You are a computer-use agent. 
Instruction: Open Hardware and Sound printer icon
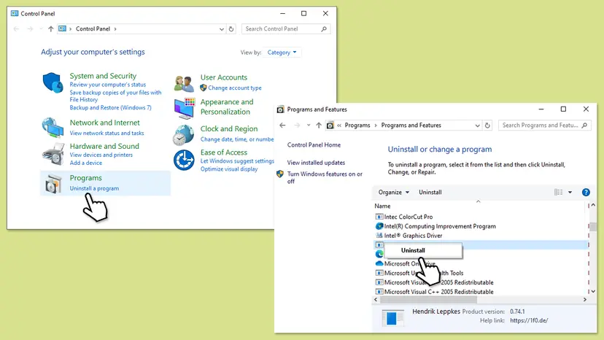pos(53,154)
